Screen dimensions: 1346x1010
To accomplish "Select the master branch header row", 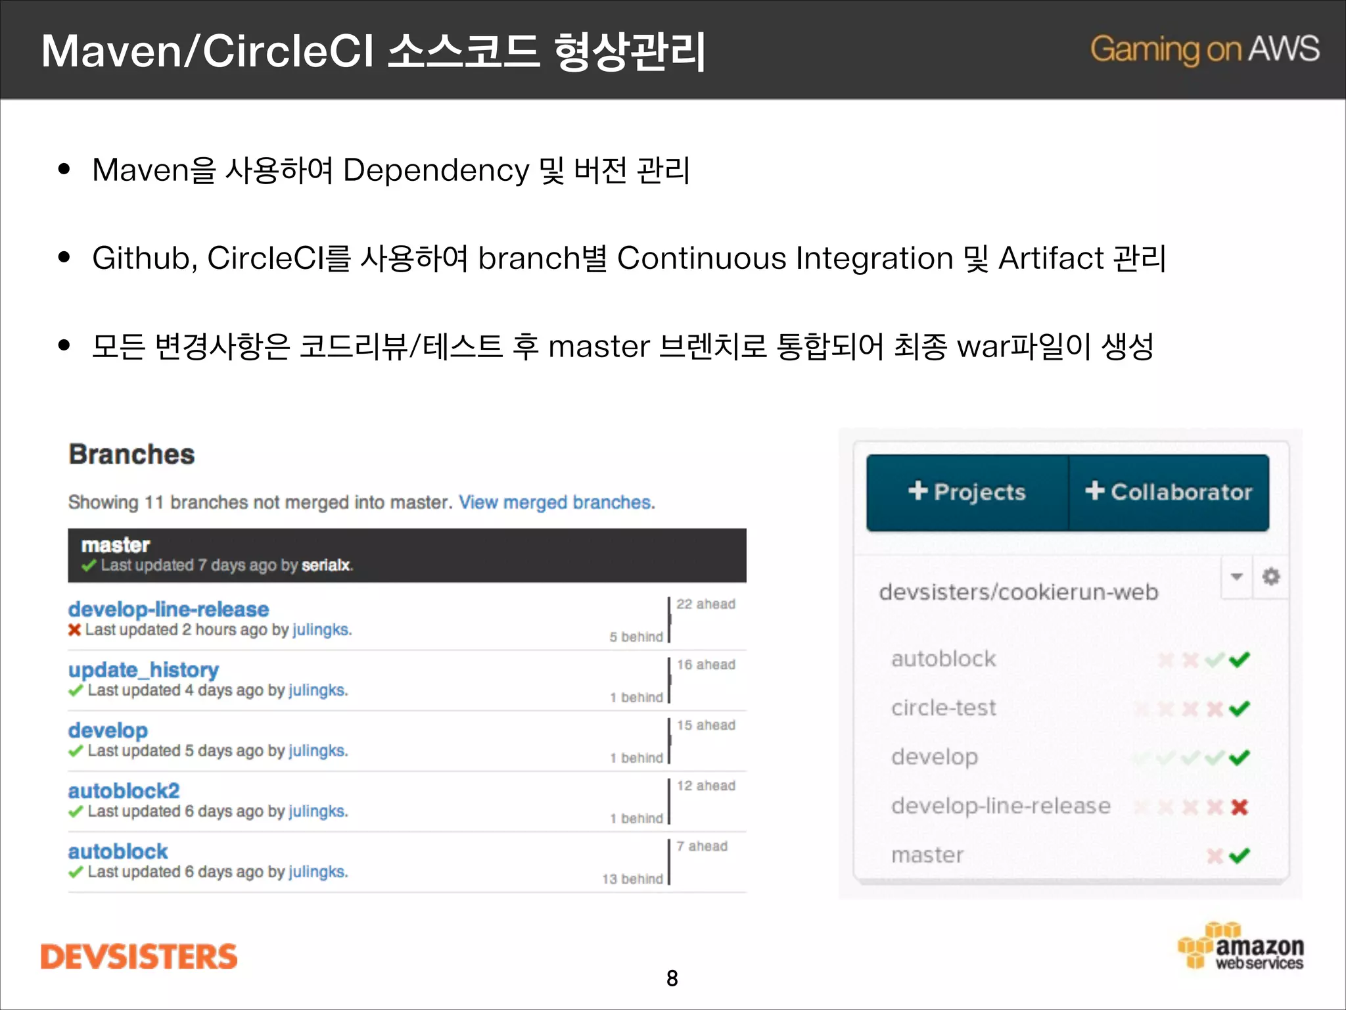I will coord(407,555).
